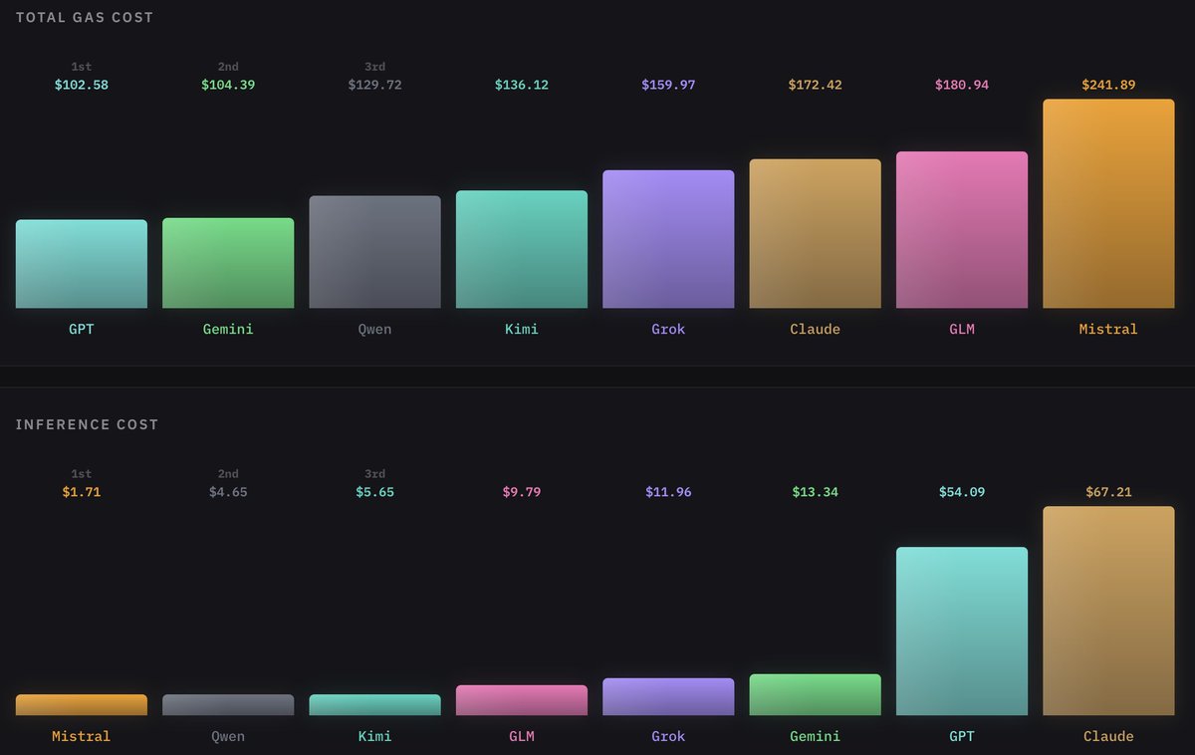Click the Qwen bar in Total Gas Cost
Screen dimensions: 1195x755
coord(374,252)
